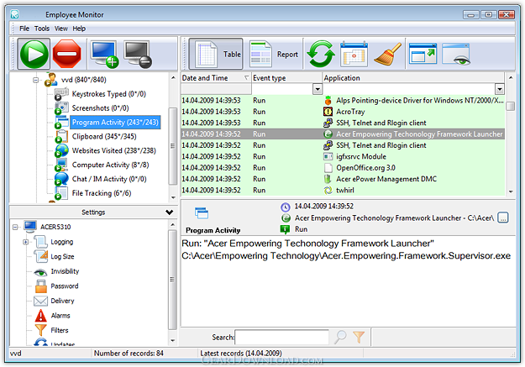Open the Tools menu
This screenshot has width=525, height=367.
point(42,29)
